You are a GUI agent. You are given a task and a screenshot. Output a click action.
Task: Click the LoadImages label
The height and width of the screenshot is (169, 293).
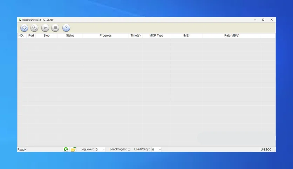tap(118, 149)
